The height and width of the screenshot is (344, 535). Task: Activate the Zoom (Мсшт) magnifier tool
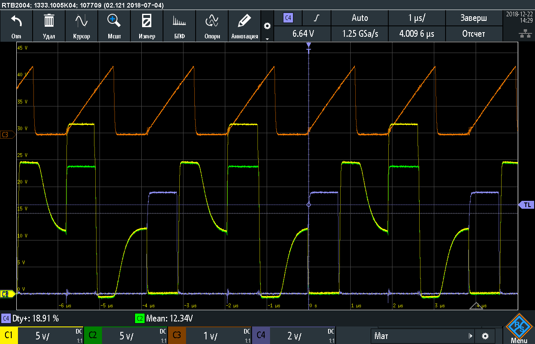(114, 26)
